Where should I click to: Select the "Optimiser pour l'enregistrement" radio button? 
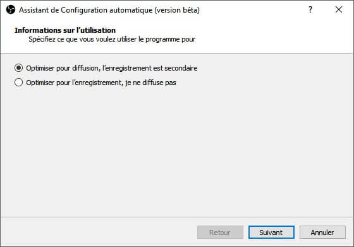18,83
